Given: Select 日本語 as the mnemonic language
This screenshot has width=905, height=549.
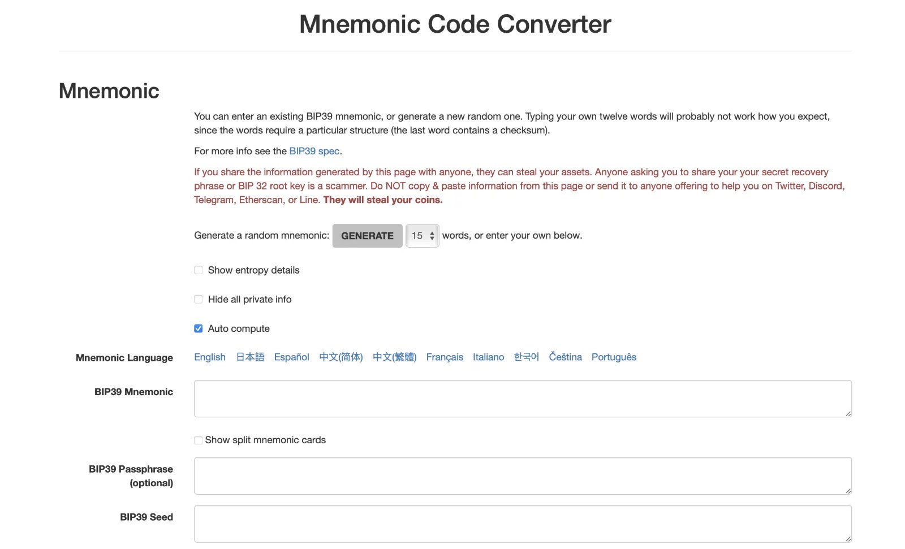Looking at the screenshot, I should coord(249,357).
